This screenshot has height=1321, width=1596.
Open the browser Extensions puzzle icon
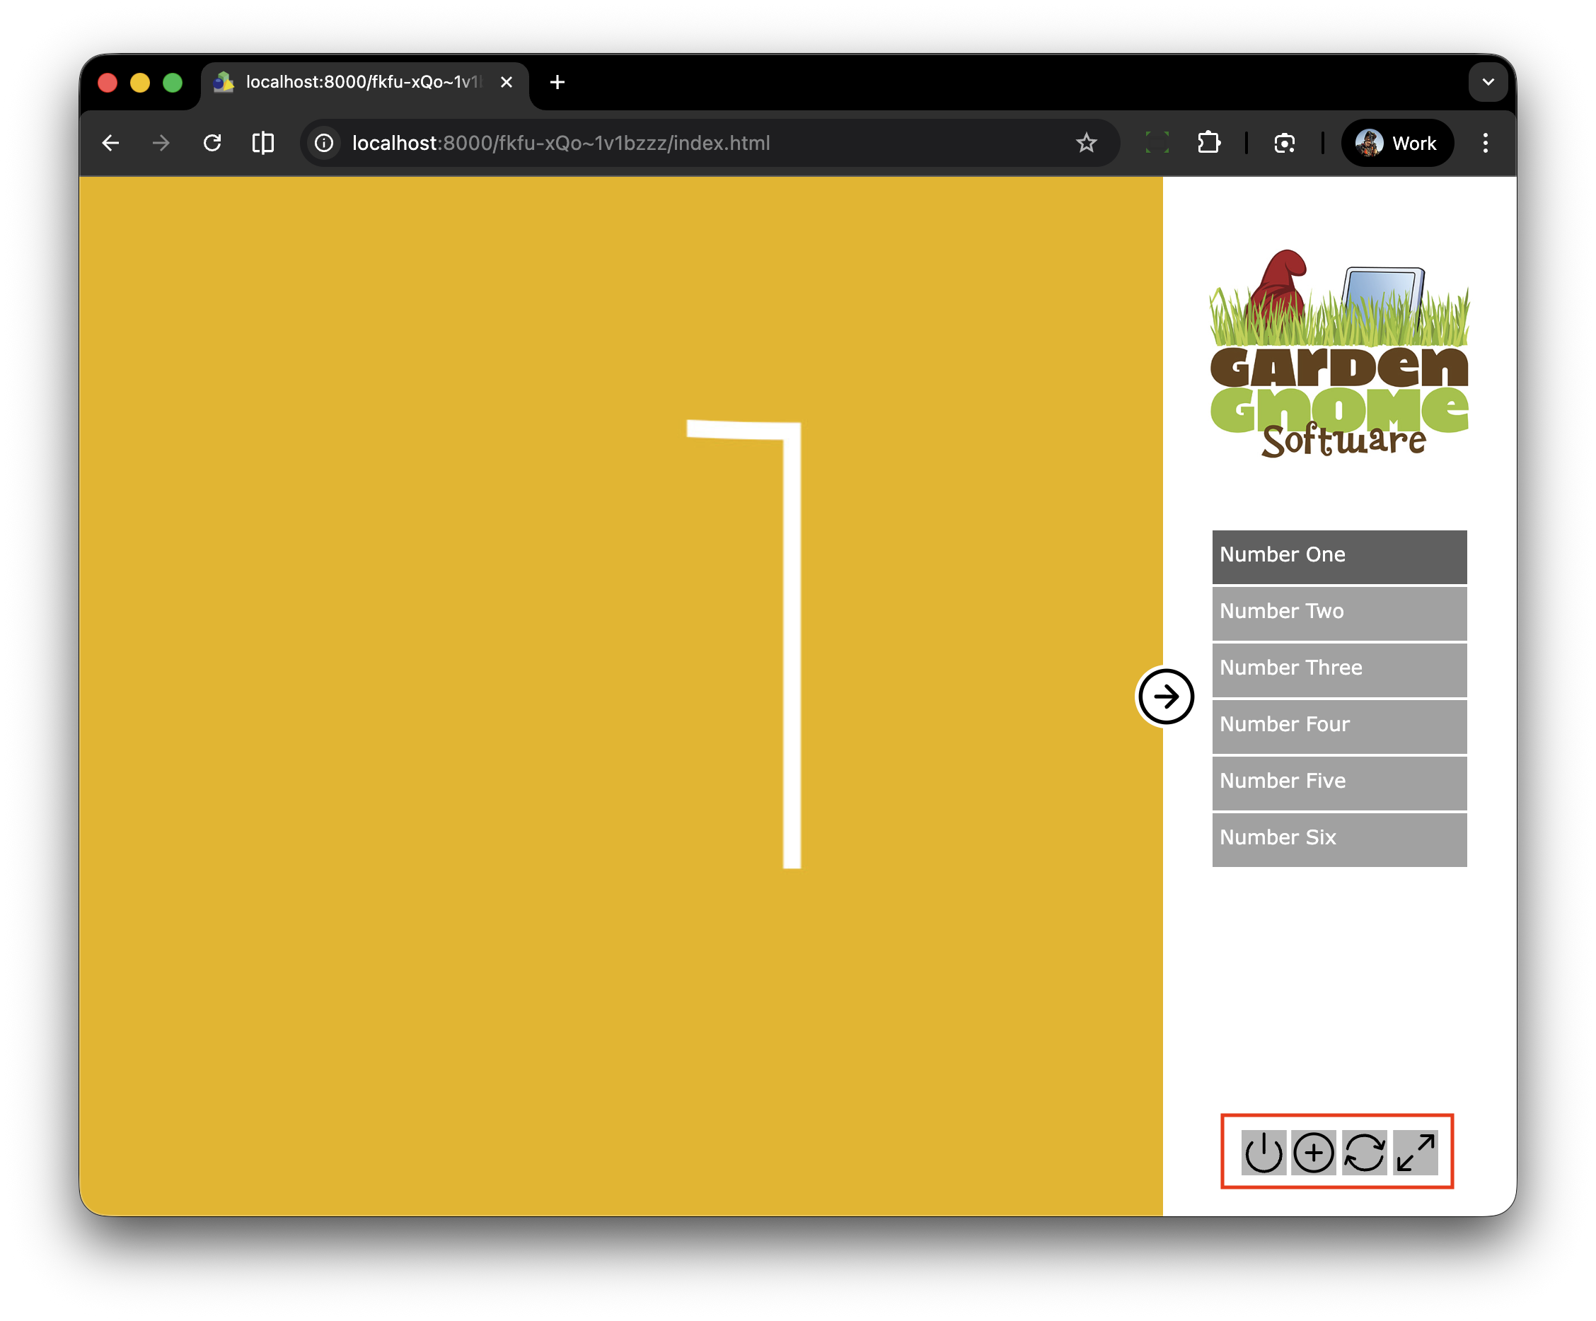[1208, 143]
